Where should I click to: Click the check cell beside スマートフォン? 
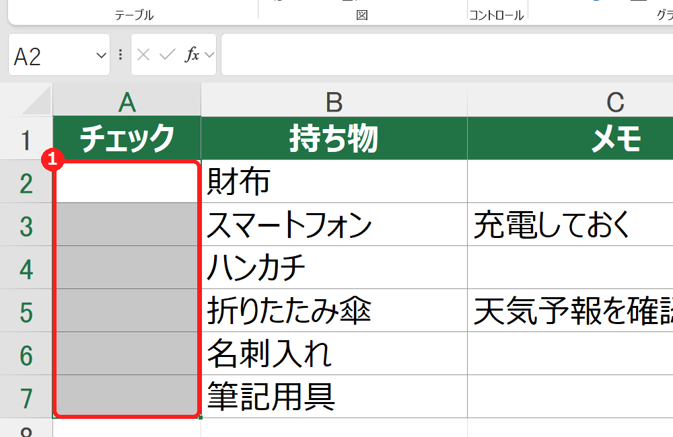[x=127, y=225]
